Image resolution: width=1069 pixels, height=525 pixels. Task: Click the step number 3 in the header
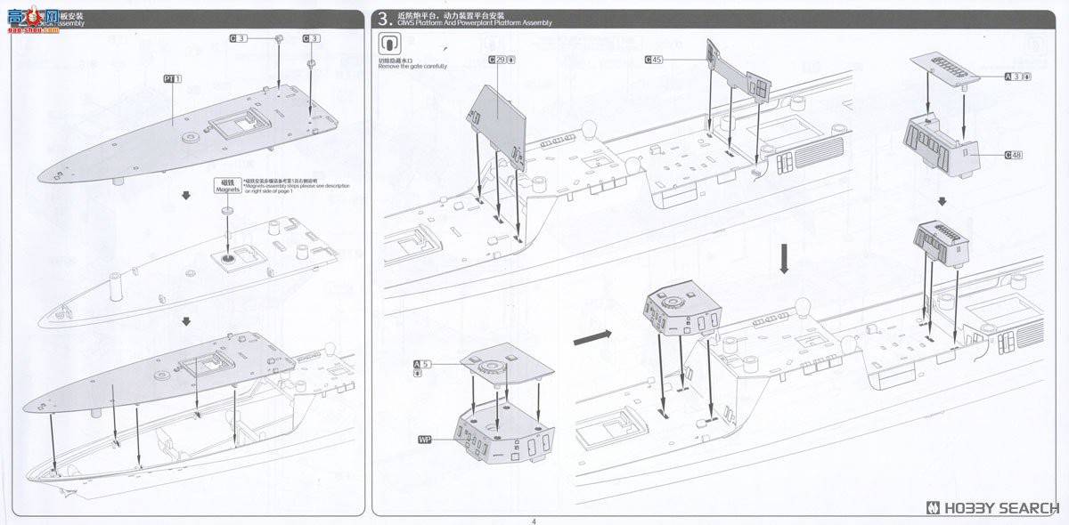point(384,18)
